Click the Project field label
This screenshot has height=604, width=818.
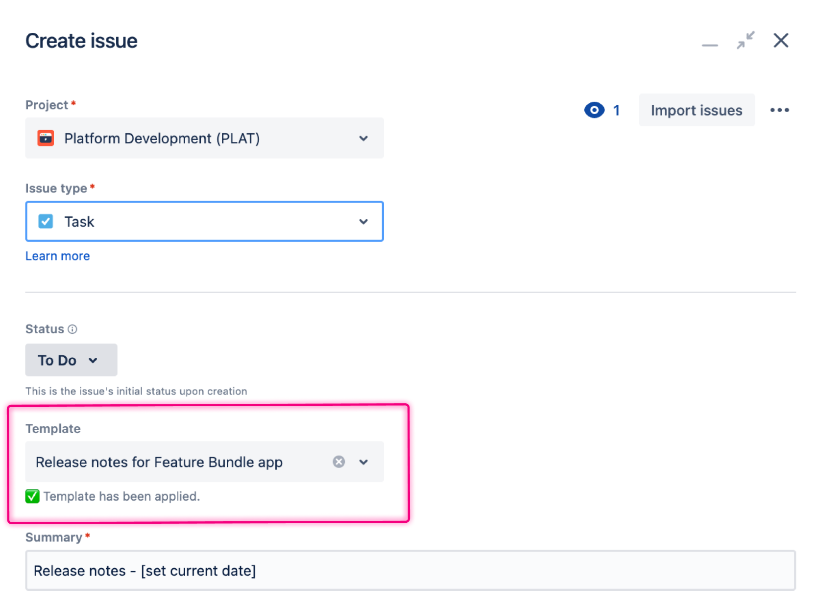[x=47, y=105]
